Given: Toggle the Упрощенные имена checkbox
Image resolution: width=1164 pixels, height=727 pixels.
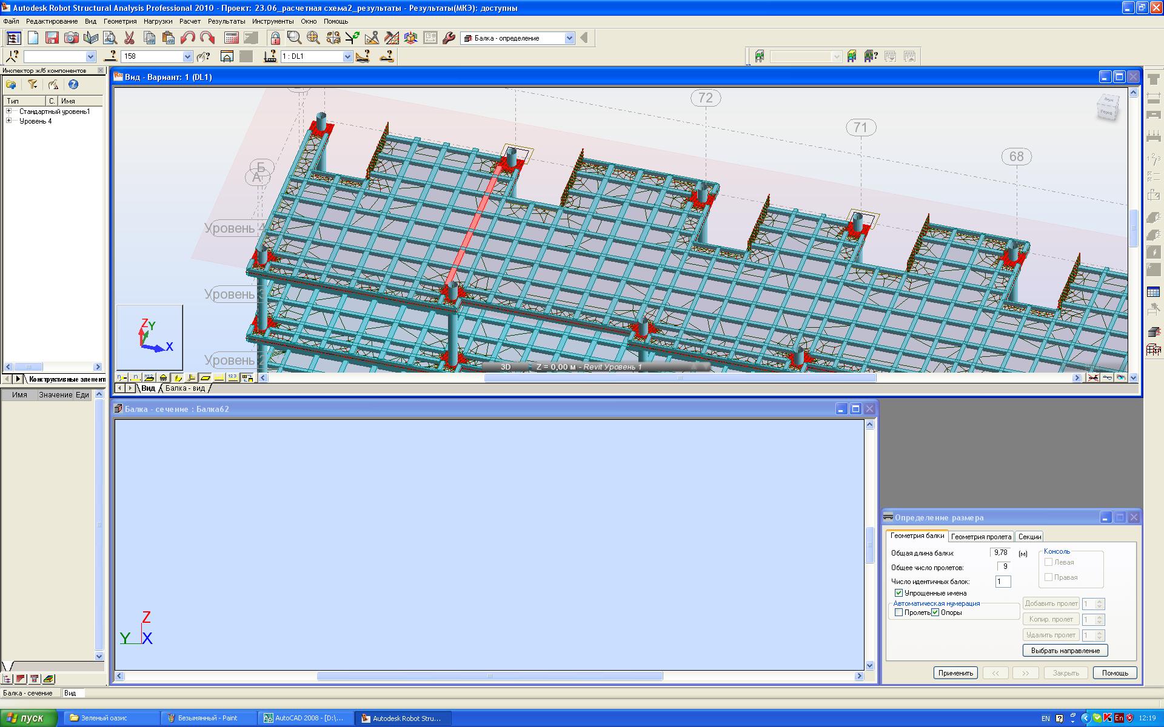Looking at the screenshot, I should (898, 593).
